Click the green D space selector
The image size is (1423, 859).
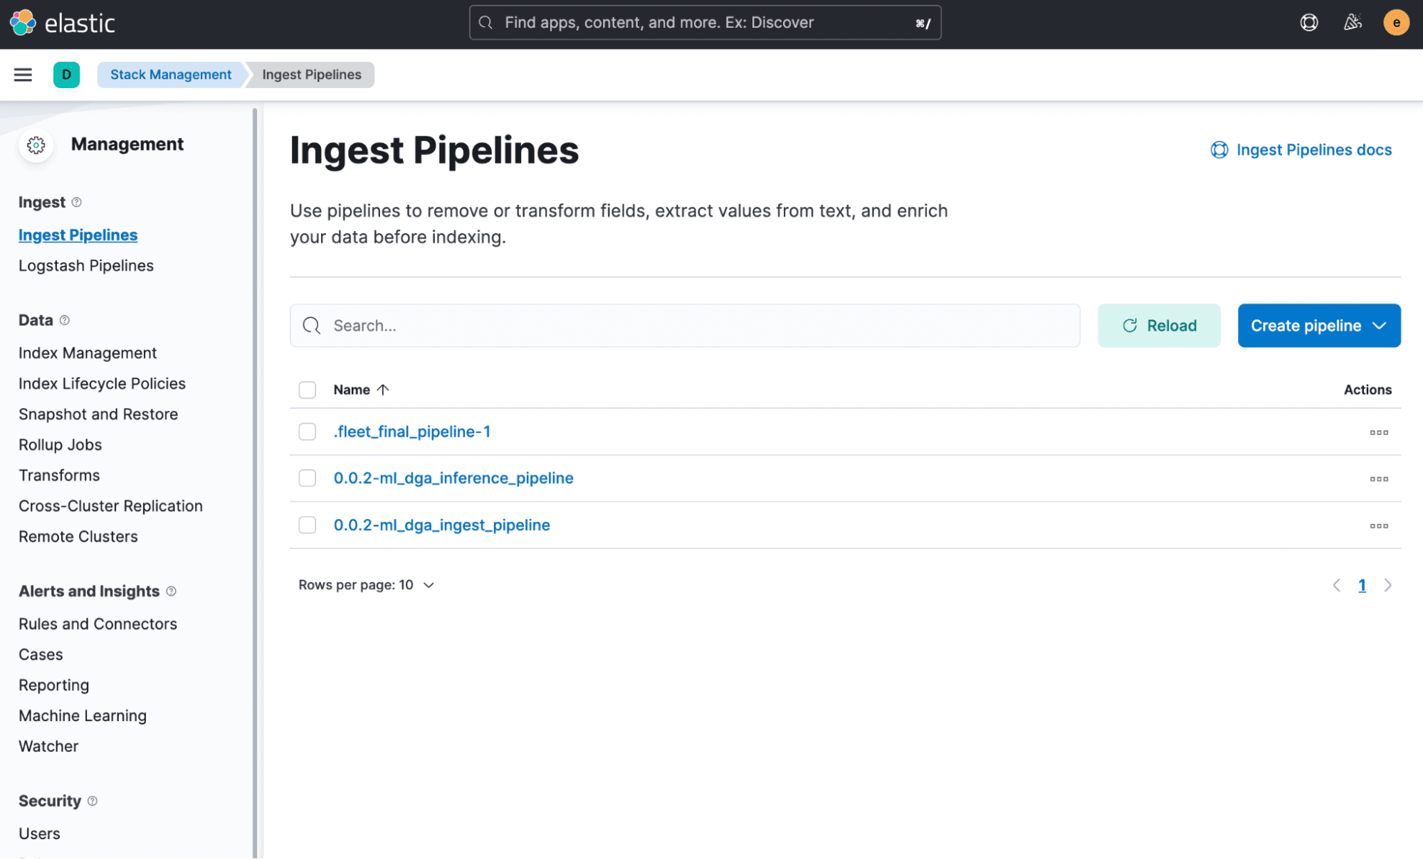pyautogui.click(x=66, y=75)
